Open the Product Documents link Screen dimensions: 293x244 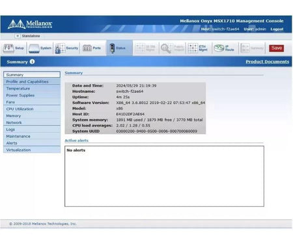click(267, 62)
